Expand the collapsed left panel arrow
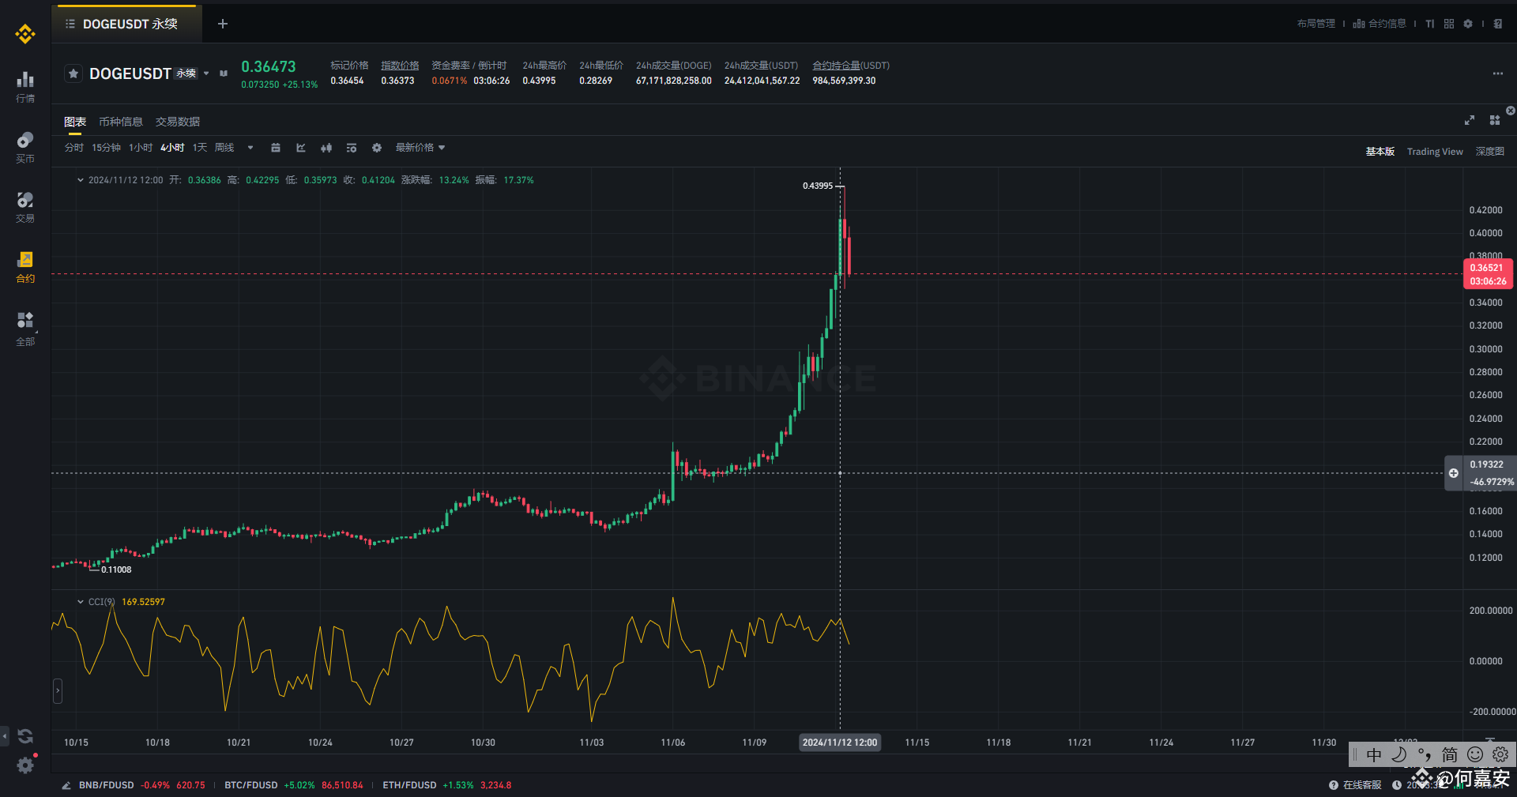The width and height of the screenshot is (1517, 797). (x=58, y=691)
